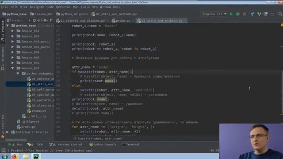Viewport: 283px width, 159px height.
Task: Open the Run menu
Action: pos(76,7)
